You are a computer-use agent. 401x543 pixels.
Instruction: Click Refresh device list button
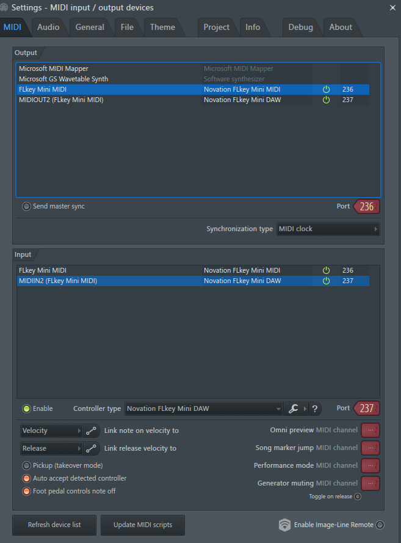54,525
